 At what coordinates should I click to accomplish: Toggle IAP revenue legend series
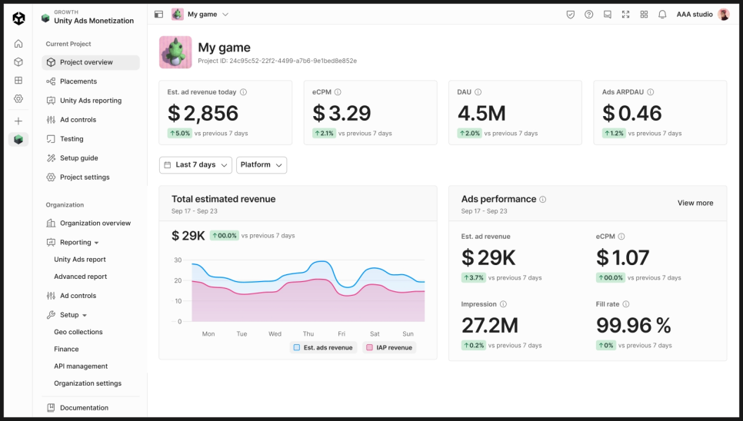(x=389, y=348)
